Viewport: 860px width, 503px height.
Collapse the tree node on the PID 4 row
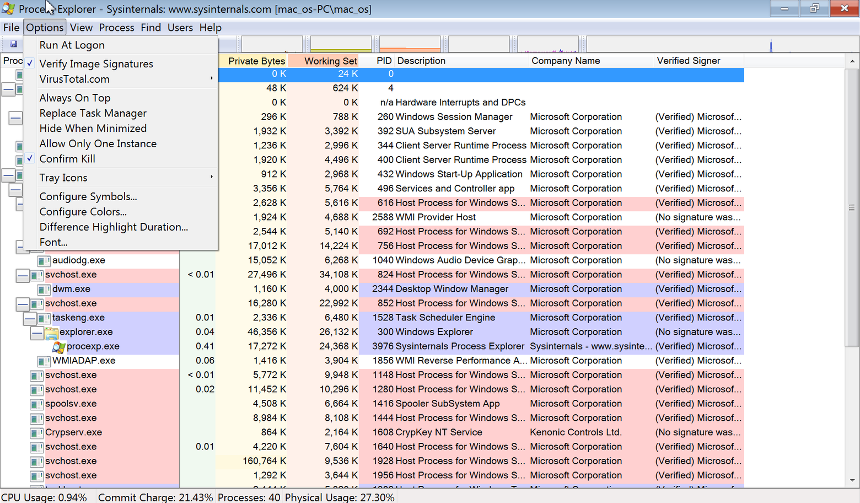[x=8, y=88]
